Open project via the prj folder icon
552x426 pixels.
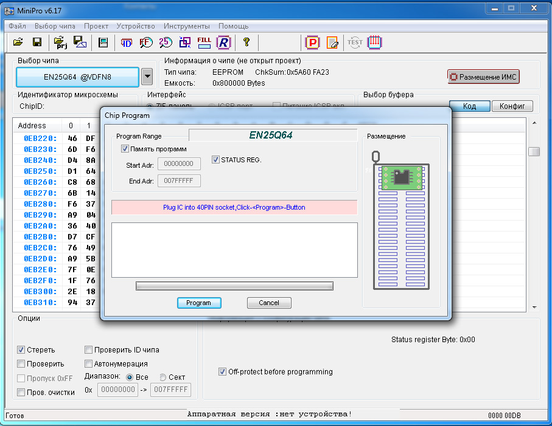coord(61,42)
